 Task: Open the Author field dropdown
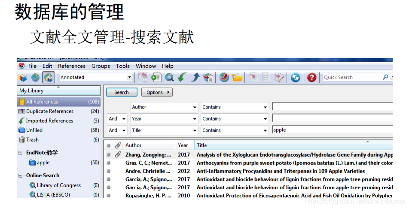[x=195, y=107]
